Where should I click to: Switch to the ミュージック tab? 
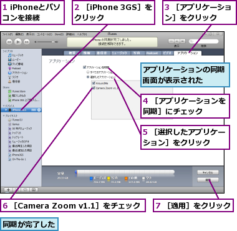(120, 53)
